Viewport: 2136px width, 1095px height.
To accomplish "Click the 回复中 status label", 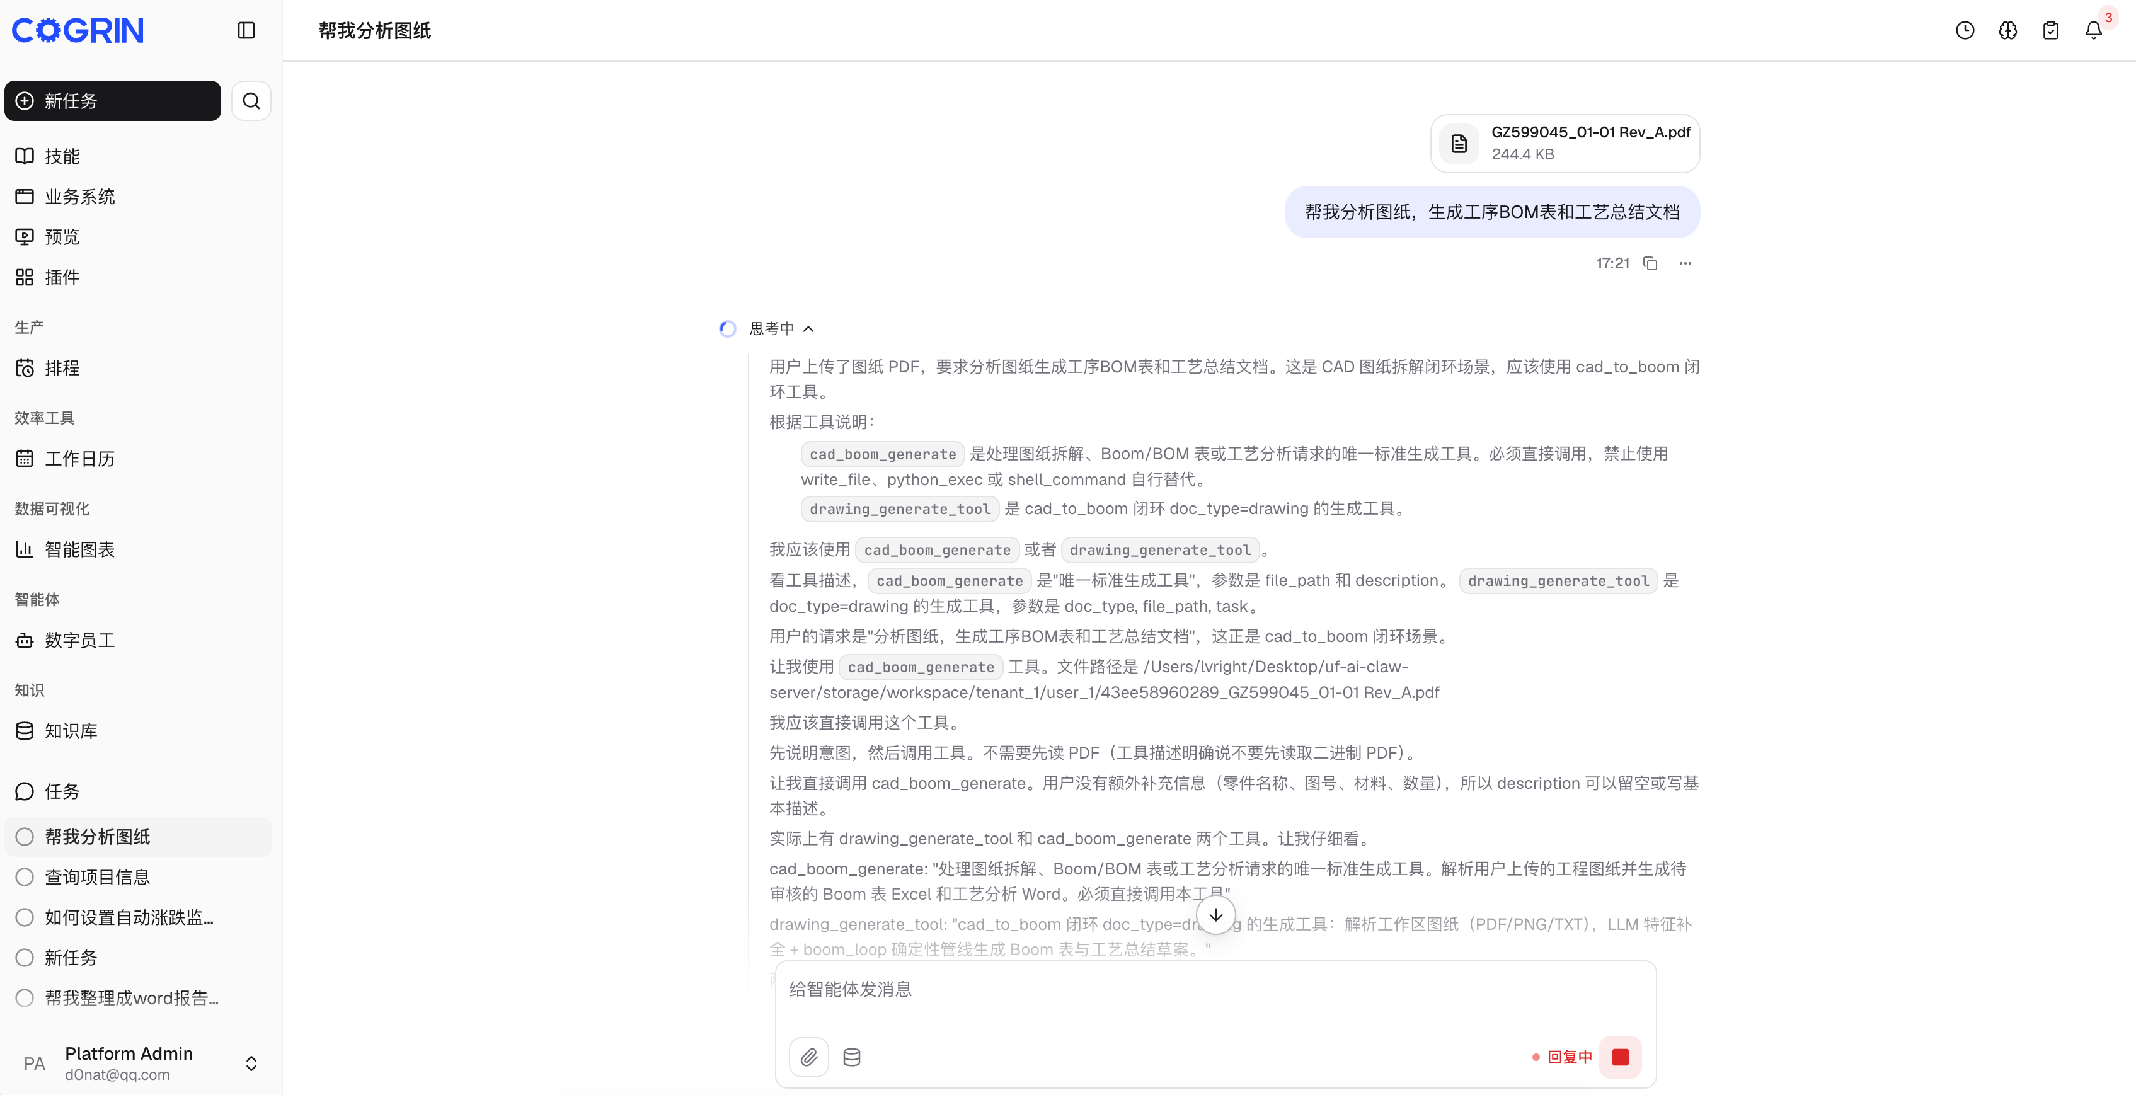I will (x=1569, y=1057).
